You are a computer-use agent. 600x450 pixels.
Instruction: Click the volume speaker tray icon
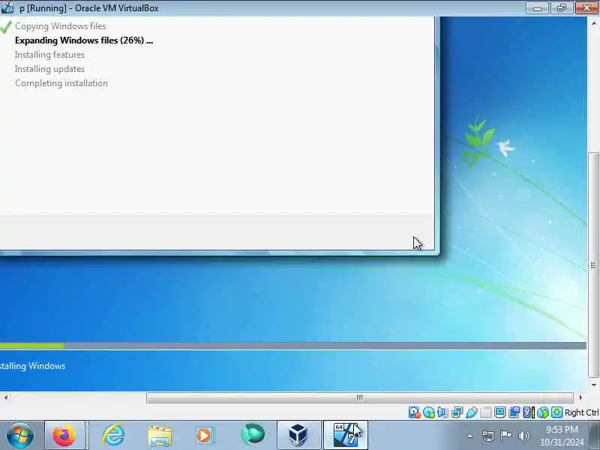click(523, 436)
